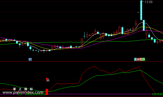163x97 pixels.
Task: Click the green boxes at bottom right corner
Action: [158, 94]
